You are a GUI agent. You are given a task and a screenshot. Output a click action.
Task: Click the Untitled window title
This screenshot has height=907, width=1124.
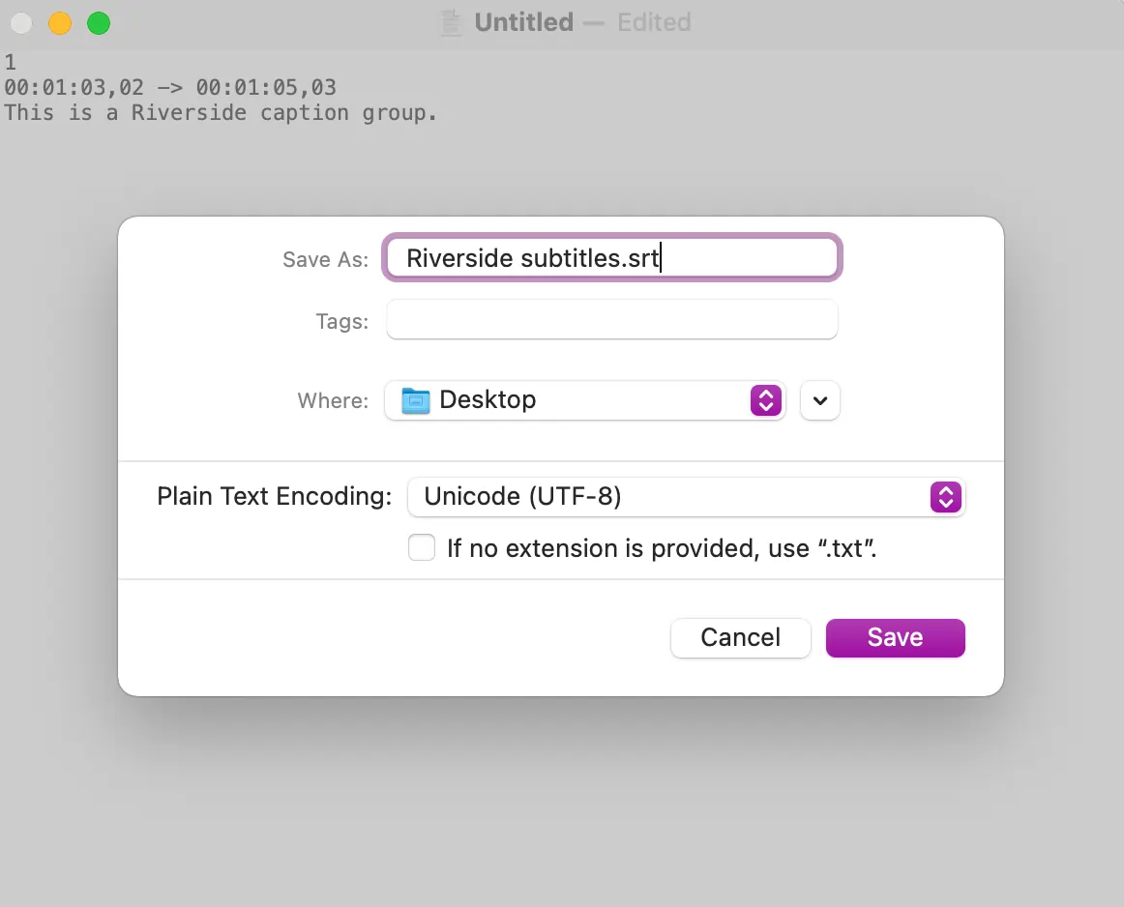click(523, 22)
